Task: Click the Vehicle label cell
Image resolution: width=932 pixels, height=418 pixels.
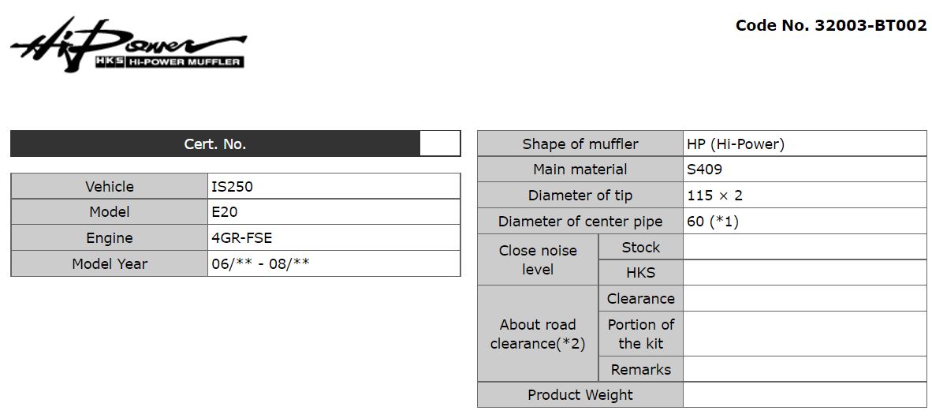Action: [110, 186]
